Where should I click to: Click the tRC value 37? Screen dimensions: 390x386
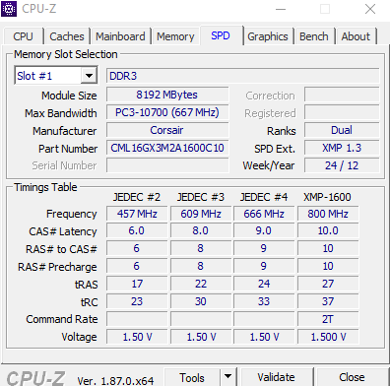(328, 301)
